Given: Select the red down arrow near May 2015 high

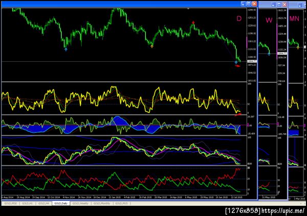Looking at the screenshot, I should point(193,22).
